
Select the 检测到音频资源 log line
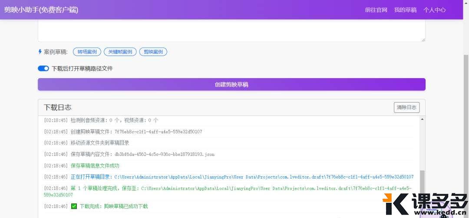tap(101, 120)
